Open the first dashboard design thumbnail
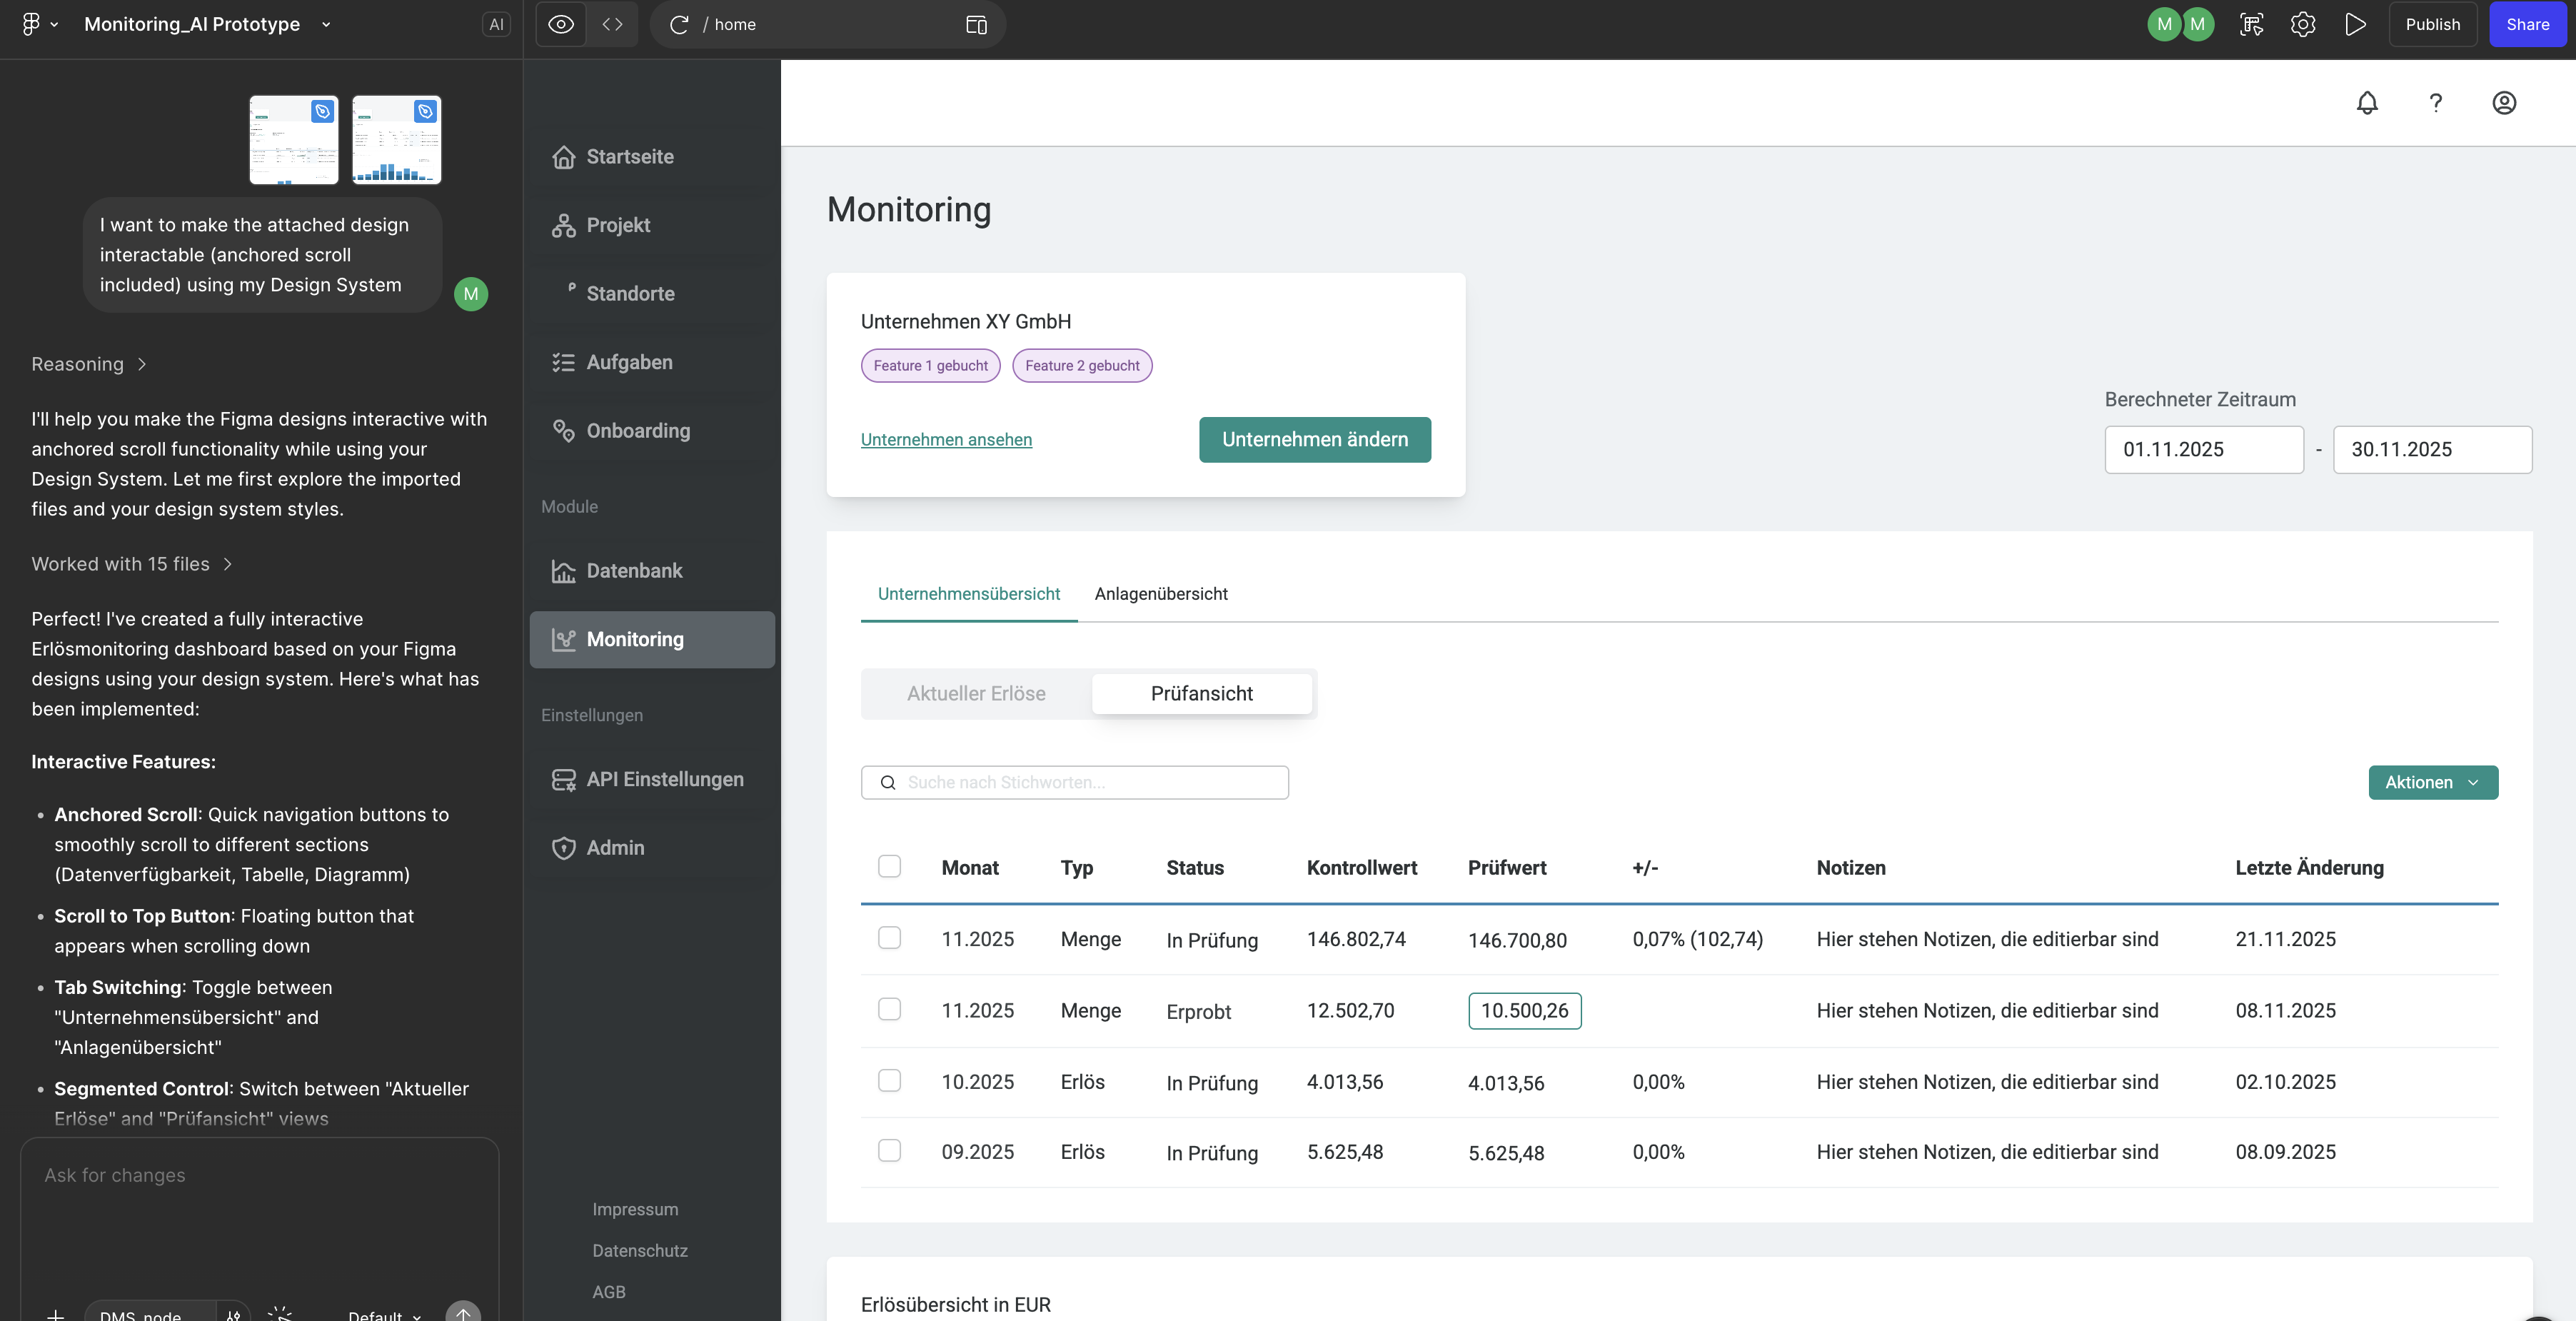This screenshot has height=1321, width=2576. (x=293, y=140)
